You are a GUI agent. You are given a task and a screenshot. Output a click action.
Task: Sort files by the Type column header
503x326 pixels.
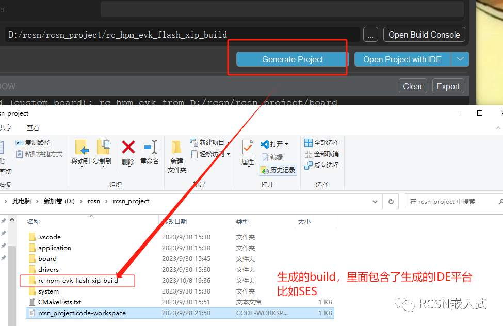coord(242,221)
